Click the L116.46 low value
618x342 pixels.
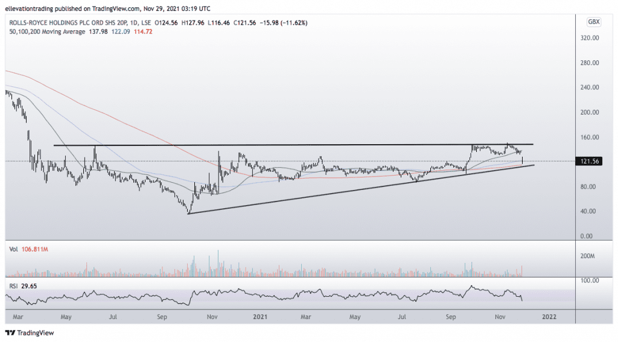218,23
